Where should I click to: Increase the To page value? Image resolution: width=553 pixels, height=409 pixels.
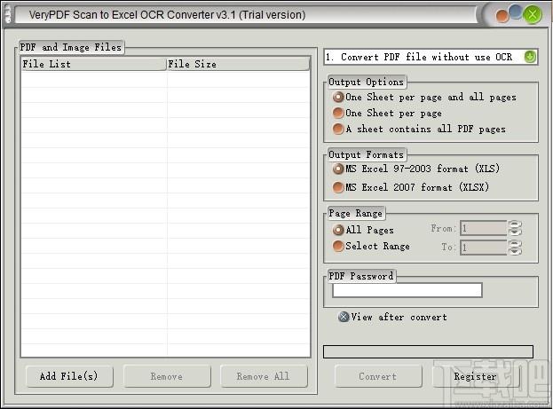pos(515,244)
